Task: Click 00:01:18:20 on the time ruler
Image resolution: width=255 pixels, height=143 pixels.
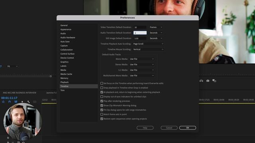Action: 233,100
